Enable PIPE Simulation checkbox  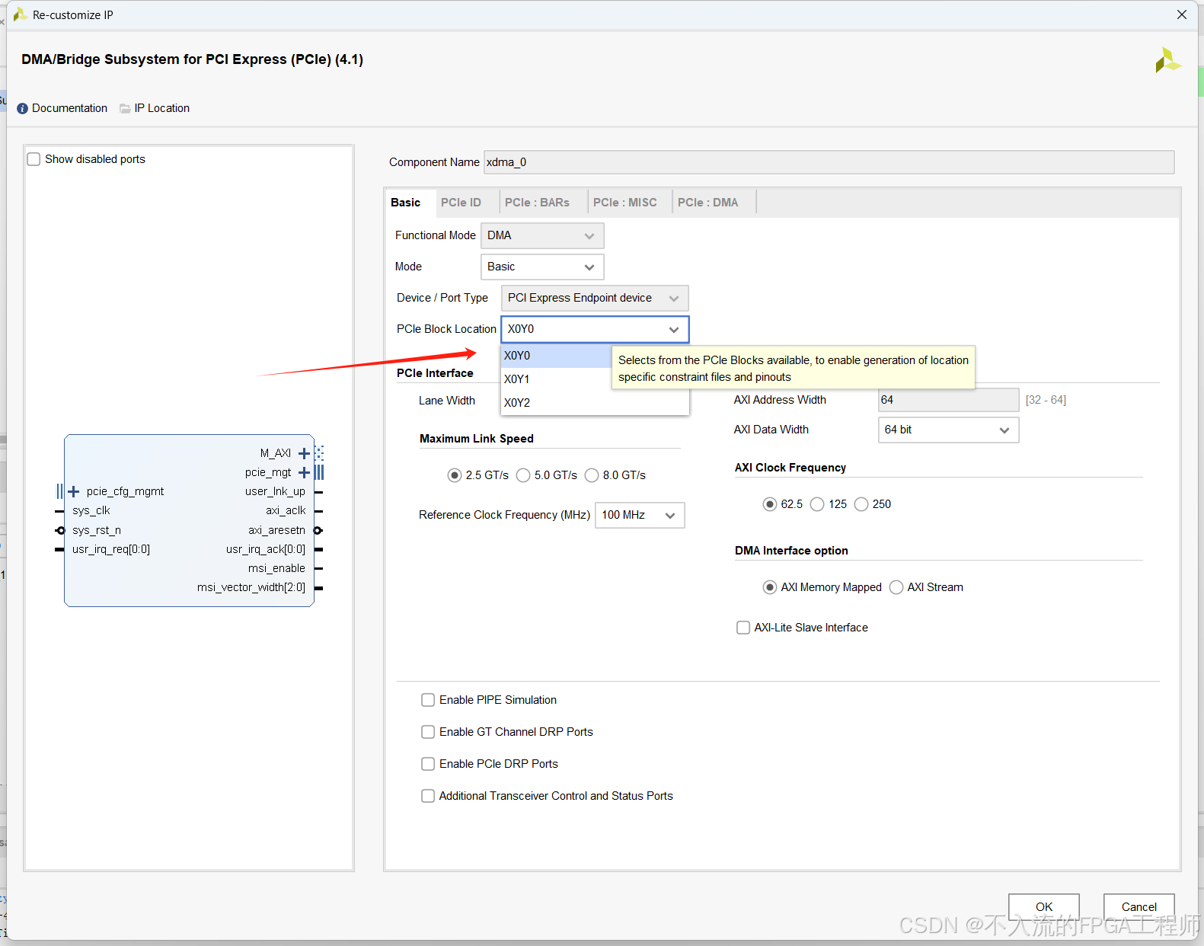coord(428,700)
